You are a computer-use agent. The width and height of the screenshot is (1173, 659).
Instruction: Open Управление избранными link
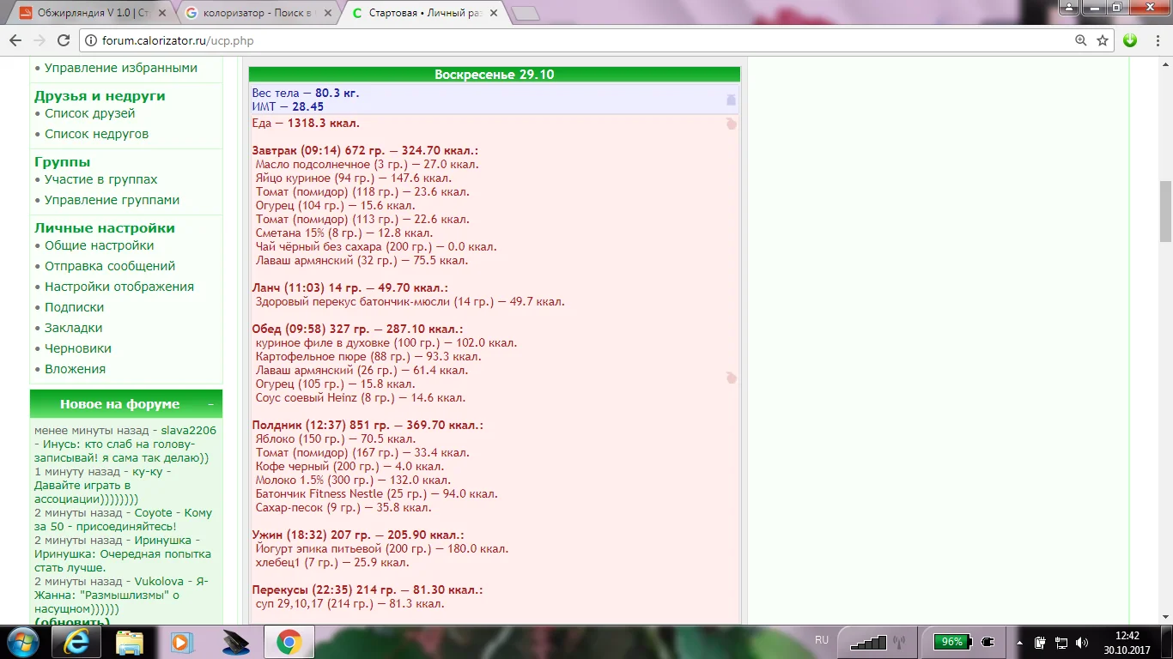point(121,68)
